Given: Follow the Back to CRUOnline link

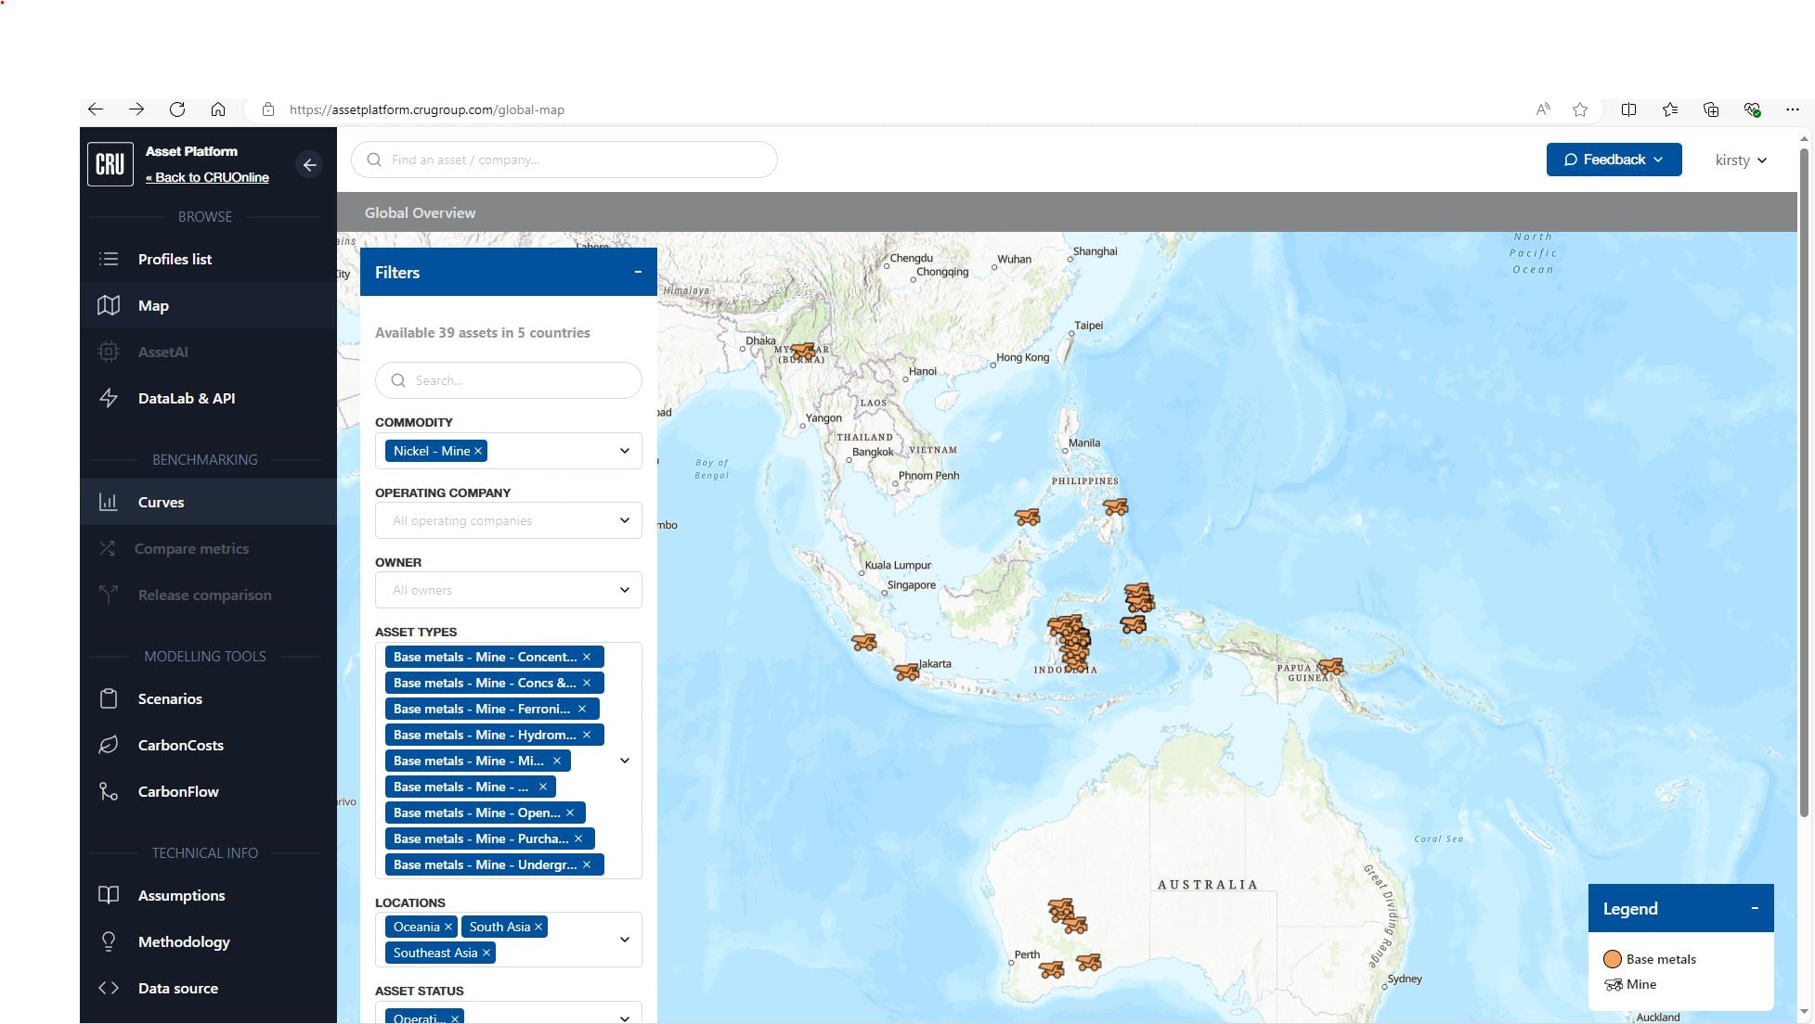Looking at the screenshot, I should tap(207, 177).
